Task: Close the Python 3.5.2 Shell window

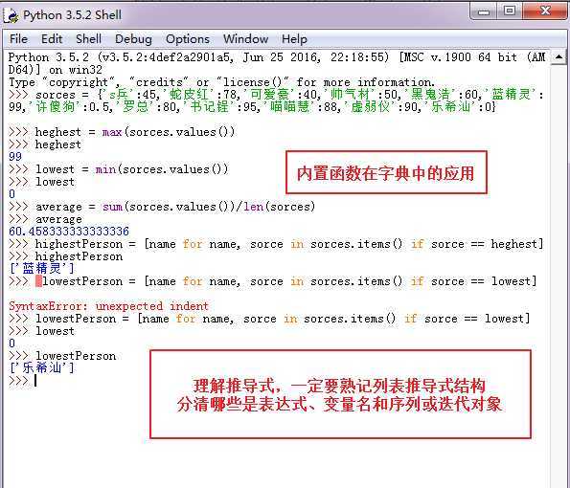Action: pyautogui.click(x=545, y=11)
